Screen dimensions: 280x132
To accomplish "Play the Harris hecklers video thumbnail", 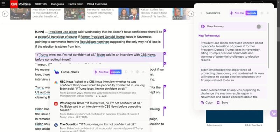I will click(x=75, y=14).
